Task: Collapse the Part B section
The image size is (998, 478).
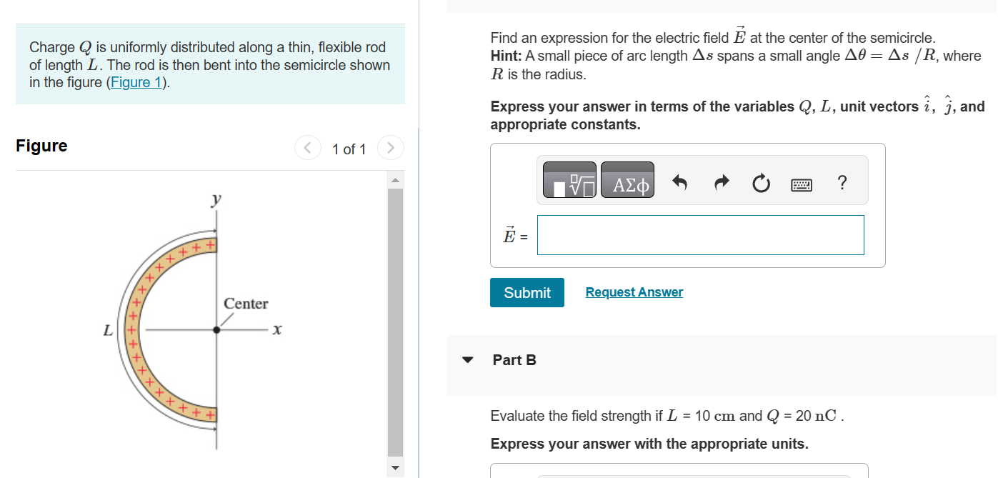Action: click(468, 360)
